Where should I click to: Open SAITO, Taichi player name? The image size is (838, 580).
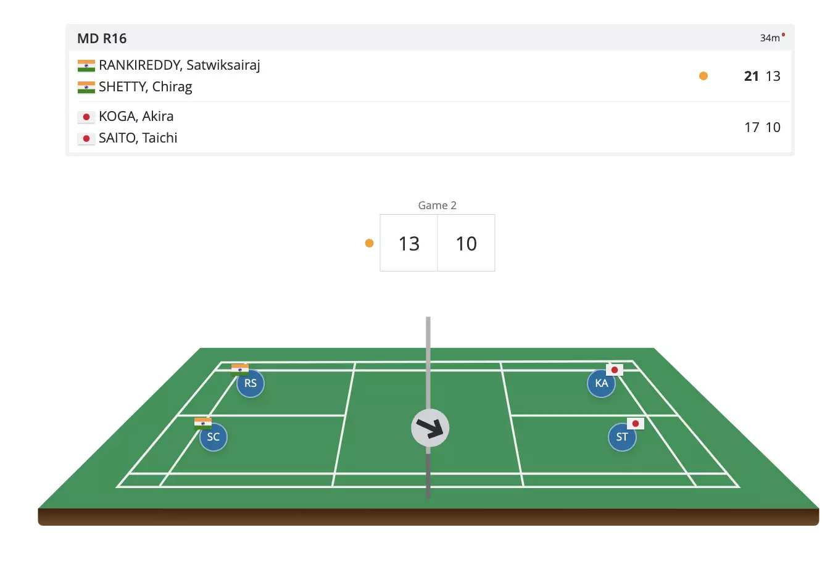click(x=138, y=138)
